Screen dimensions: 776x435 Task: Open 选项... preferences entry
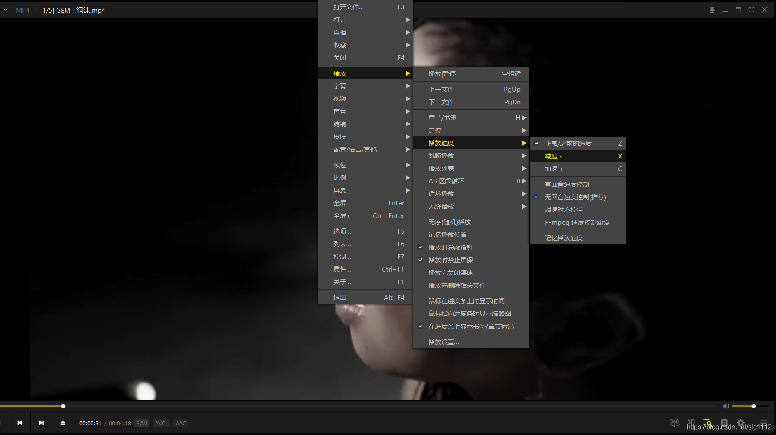click(x=365, y=231)
